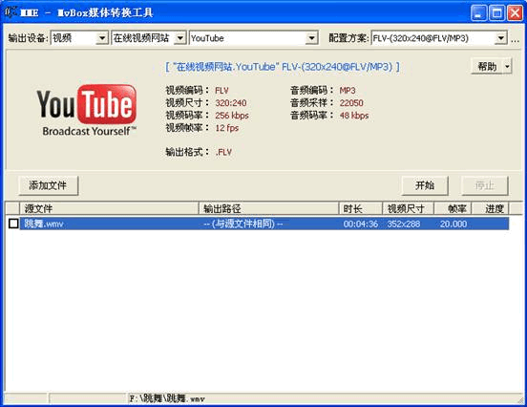Click the video codec value FLV

pyautogui.click(x=221, y=91)
